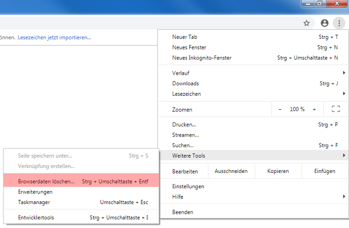Expand the Hilfe submenu
The height and width of the screenshot is (228, 349).
253,197
